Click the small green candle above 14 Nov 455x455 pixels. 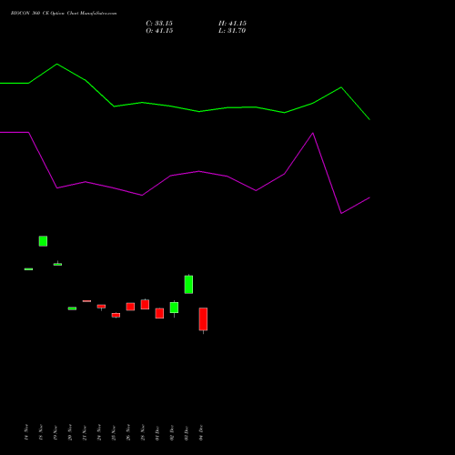click(28, 269)
